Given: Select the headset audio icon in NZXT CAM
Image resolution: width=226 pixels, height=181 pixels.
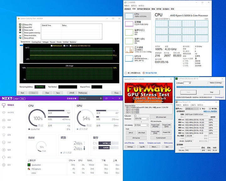Looking at the screenshot, I should click(4, 157).
